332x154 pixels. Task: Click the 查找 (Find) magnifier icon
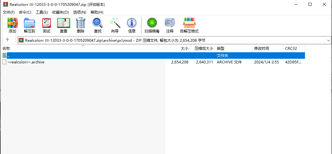98,23
